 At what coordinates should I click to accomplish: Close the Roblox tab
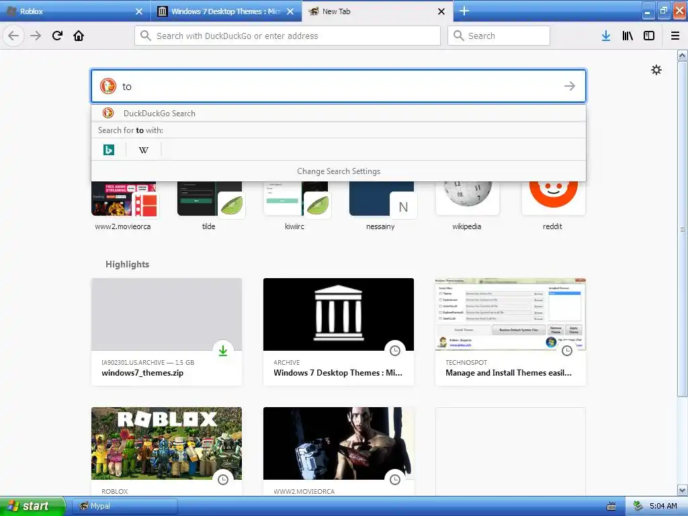139,11
